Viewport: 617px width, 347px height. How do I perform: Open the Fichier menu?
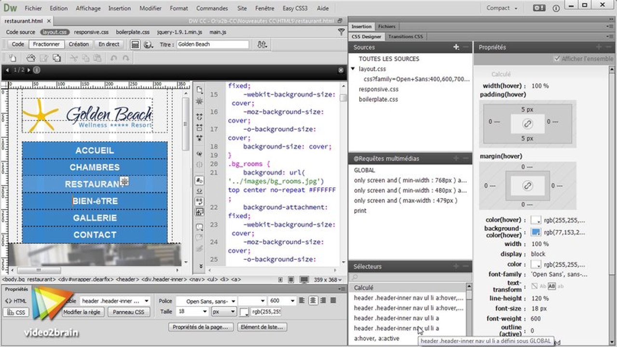point(33,8)
